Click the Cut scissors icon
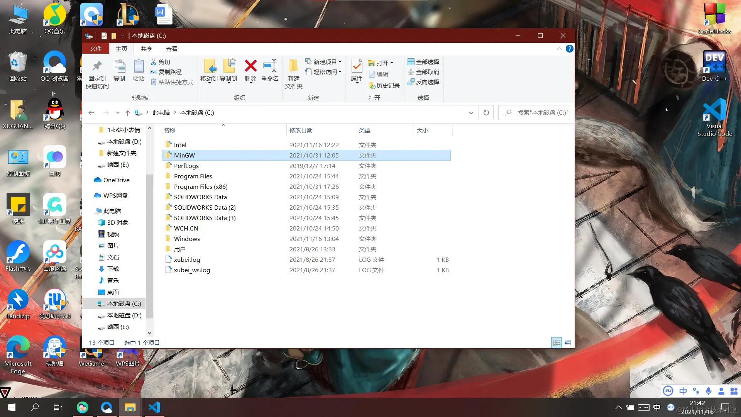 coord(154,62)
